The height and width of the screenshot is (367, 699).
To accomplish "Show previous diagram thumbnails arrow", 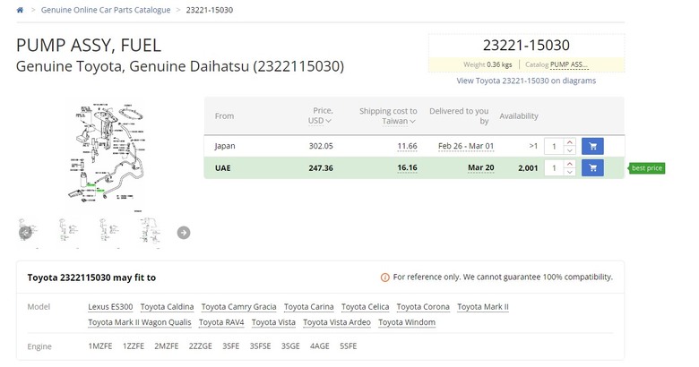I will click(x=25, y=233).
